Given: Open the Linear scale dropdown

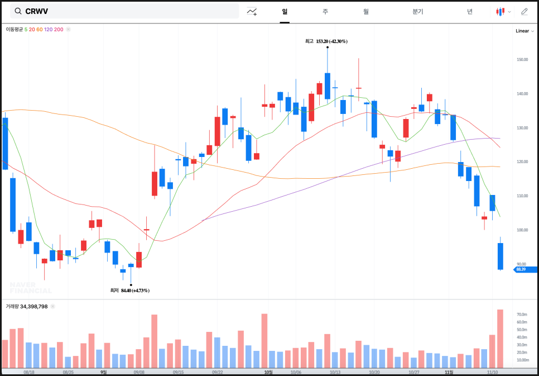Looking at the screenshot, I should pos(523,31).
